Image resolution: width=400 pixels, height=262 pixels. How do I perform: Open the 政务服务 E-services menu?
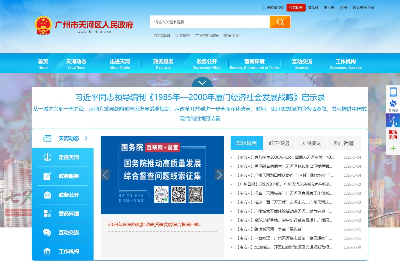163,64
